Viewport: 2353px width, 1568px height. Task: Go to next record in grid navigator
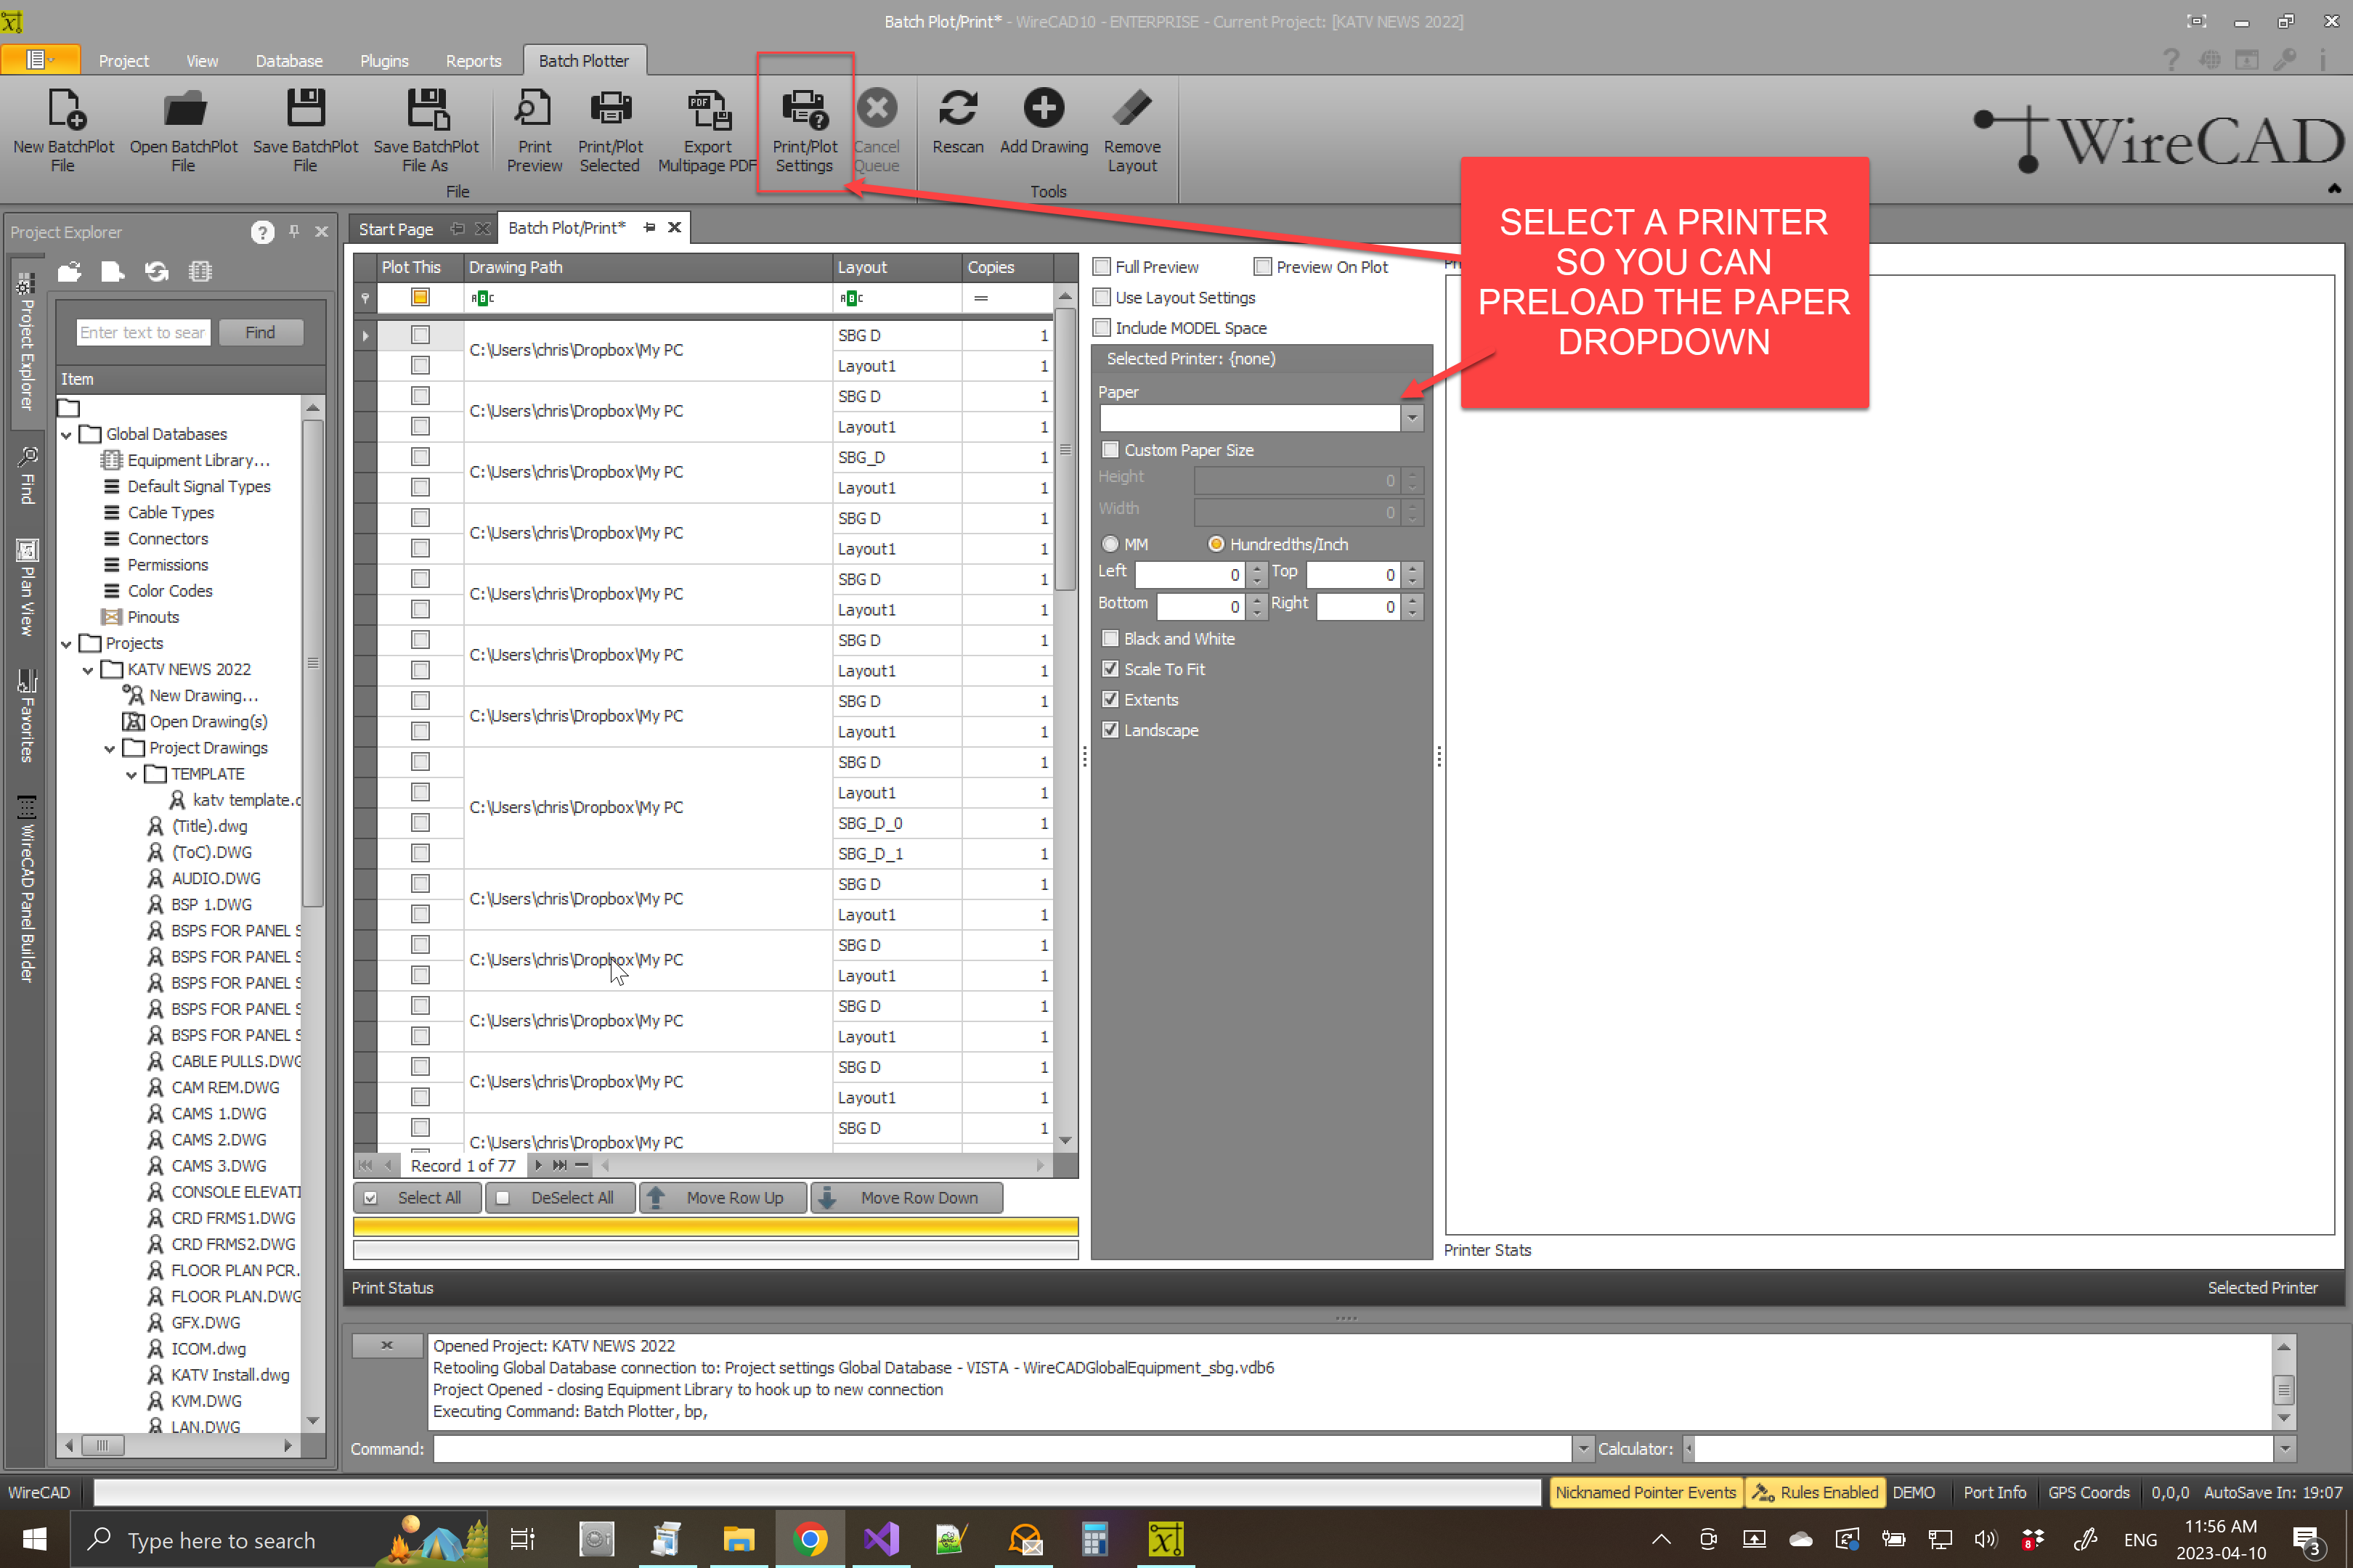538,1165
